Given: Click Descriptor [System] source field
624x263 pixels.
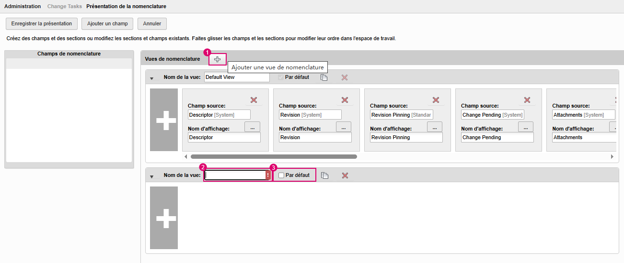Looking at the screenshot, I should pos(219,115).
